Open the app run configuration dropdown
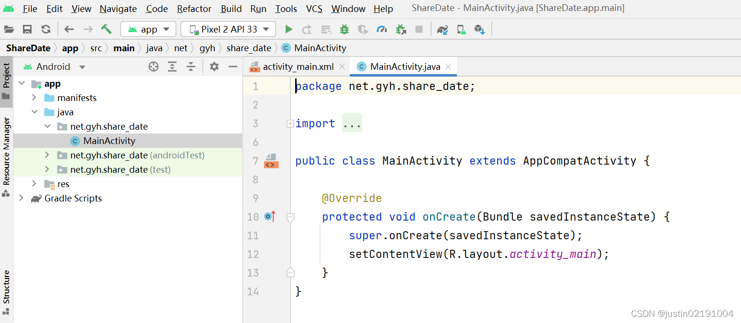741x323 pixels. pos(148,29)
